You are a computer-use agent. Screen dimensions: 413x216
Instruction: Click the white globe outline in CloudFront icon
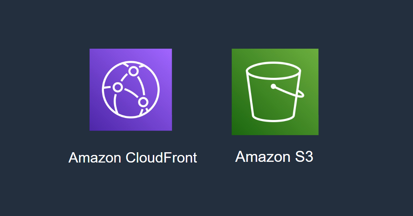click(x=131, y=89)
